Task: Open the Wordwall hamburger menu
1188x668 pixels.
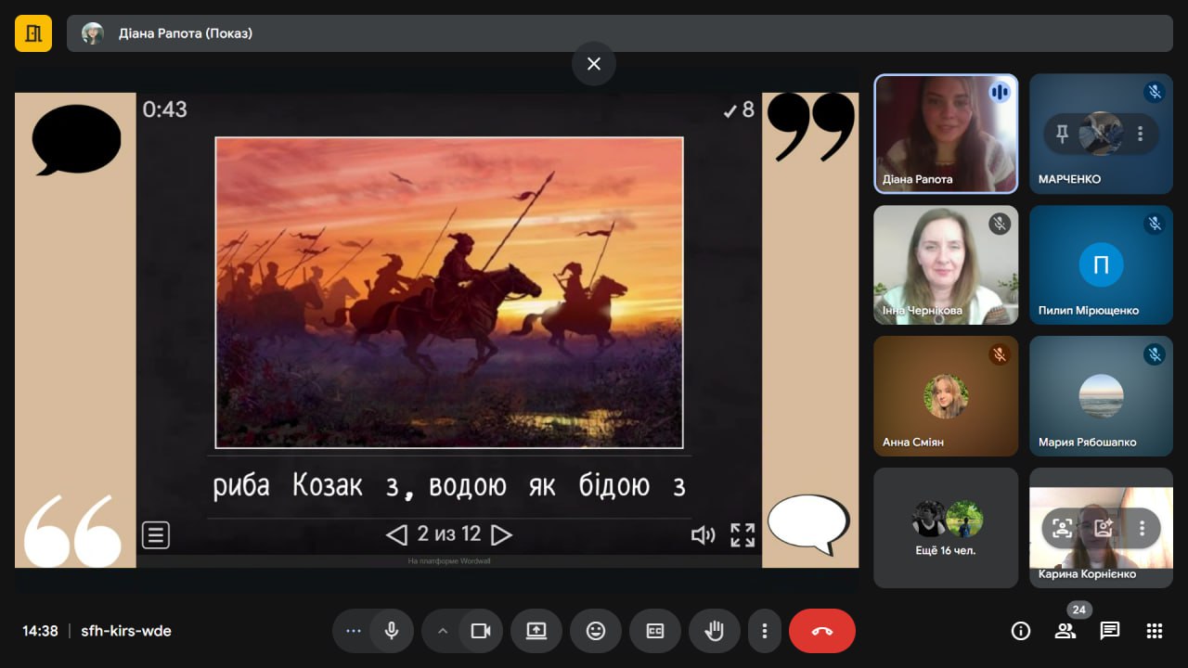Action: pos(155,534)
